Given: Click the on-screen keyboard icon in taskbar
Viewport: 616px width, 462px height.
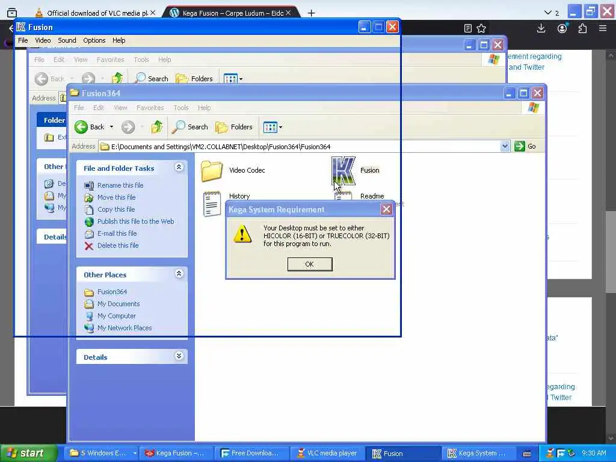Looking at the screenshot, I should tap(527, 454).
